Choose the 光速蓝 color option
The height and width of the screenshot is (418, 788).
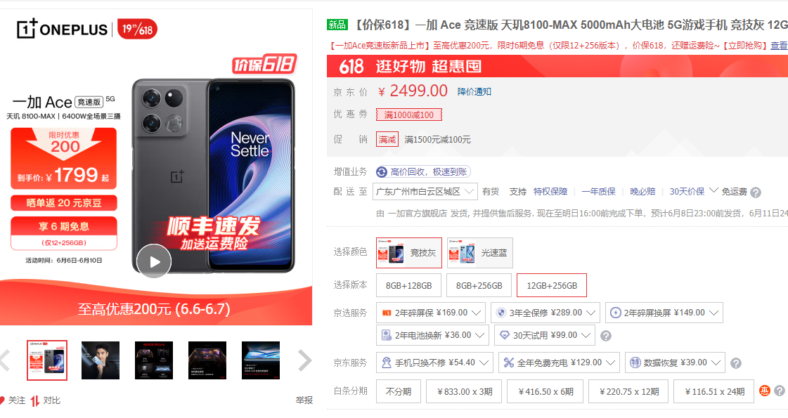pos(480,253)
